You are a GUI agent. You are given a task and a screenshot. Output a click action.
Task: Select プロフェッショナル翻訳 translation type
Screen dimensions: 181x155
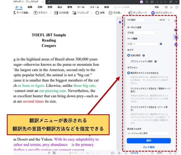click(129, 61)
